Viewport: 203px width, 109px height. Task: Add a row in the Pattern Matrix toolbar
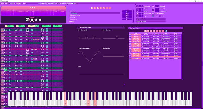145,31
